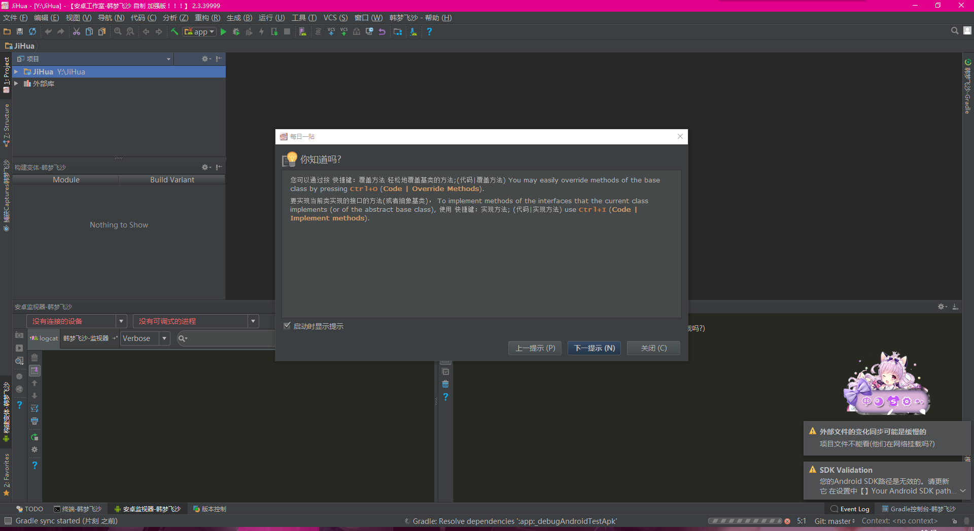Open the Event Log button

click(x=850, y=509)
